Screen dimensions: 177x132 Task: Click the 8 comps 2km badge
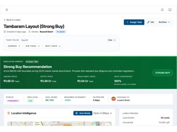point(32,62)
